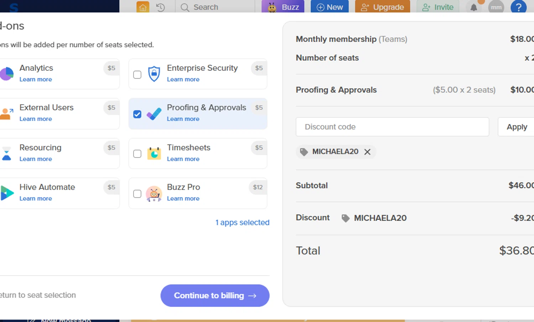The image size is (534, 322).
Task: Click the 1 apps selected text
Action: pos(242,222)
